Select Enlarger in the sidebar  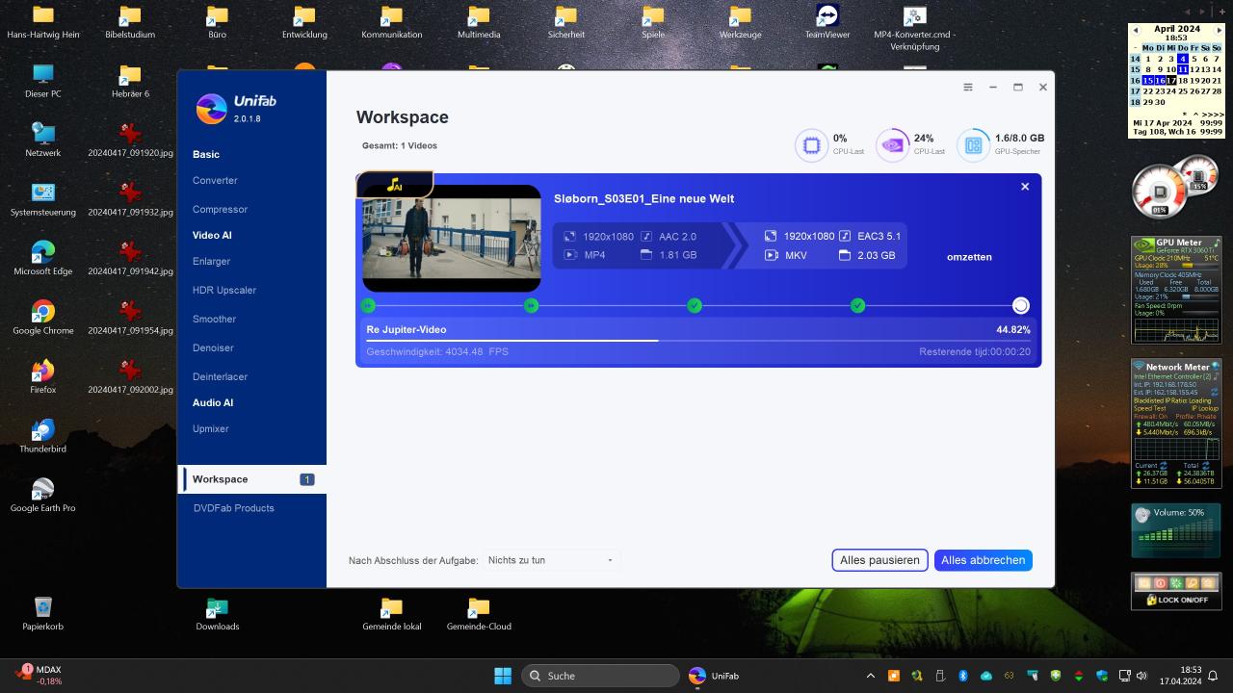(211, 261)
